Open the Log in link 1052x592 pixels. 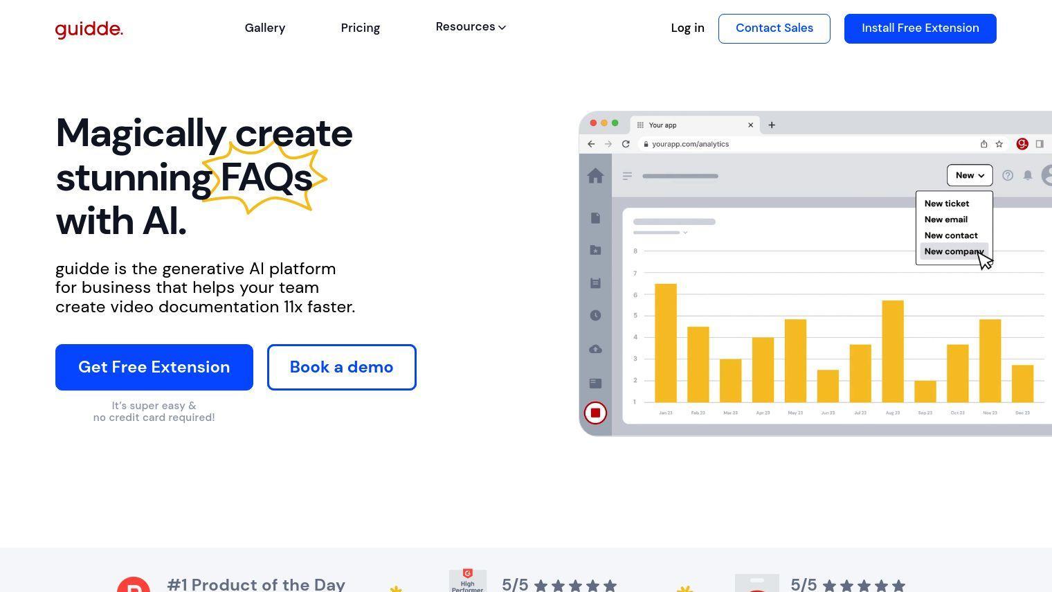687,28
